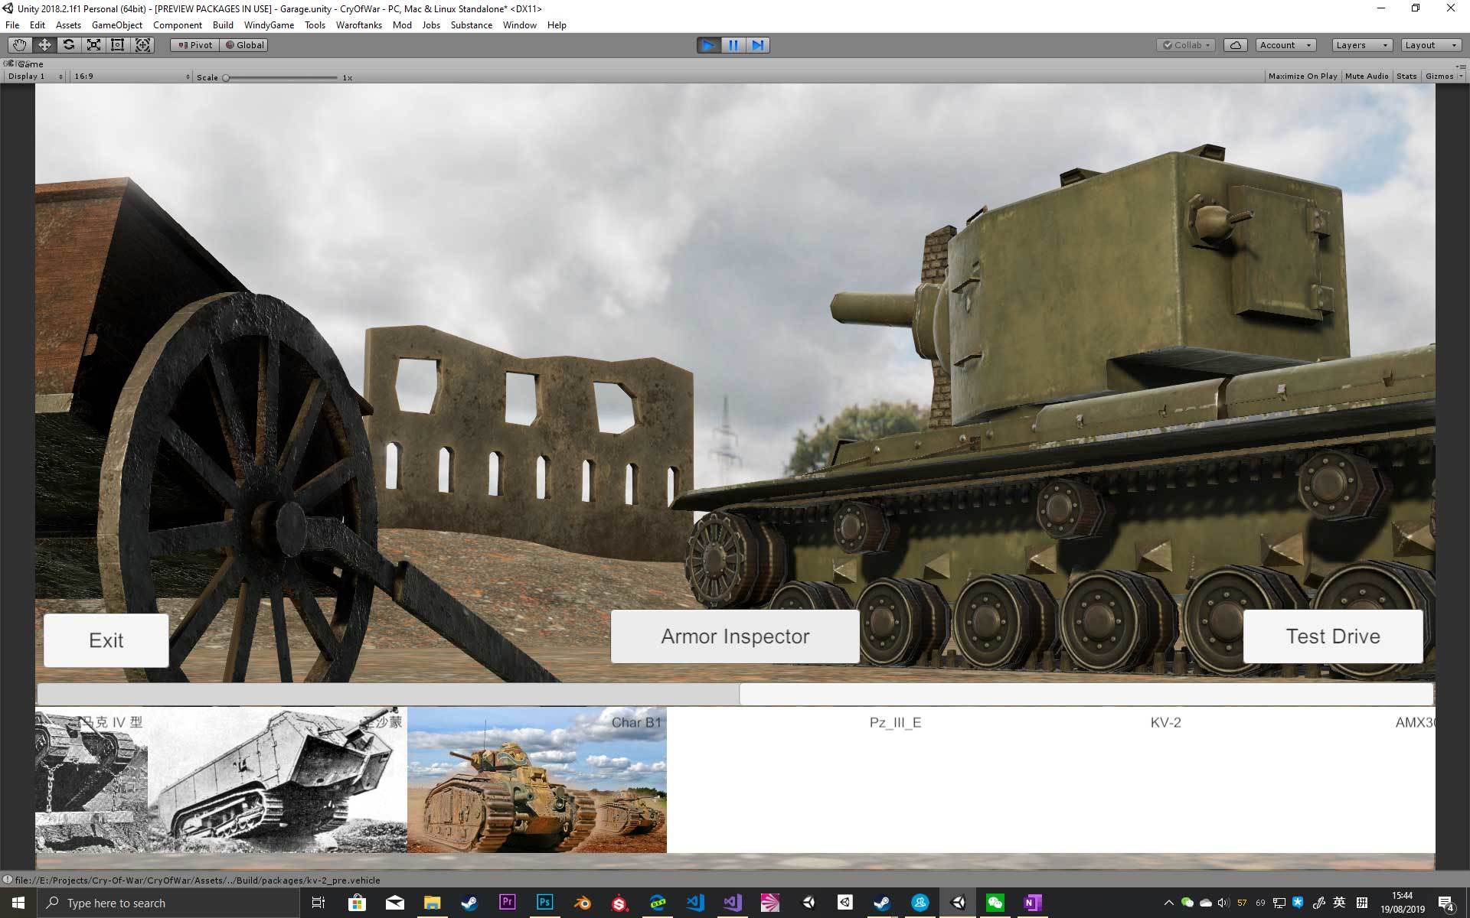Select the Saint-Chamond tank thumbnail
This screenshot has height=918, width=1470.
point(277,780)
